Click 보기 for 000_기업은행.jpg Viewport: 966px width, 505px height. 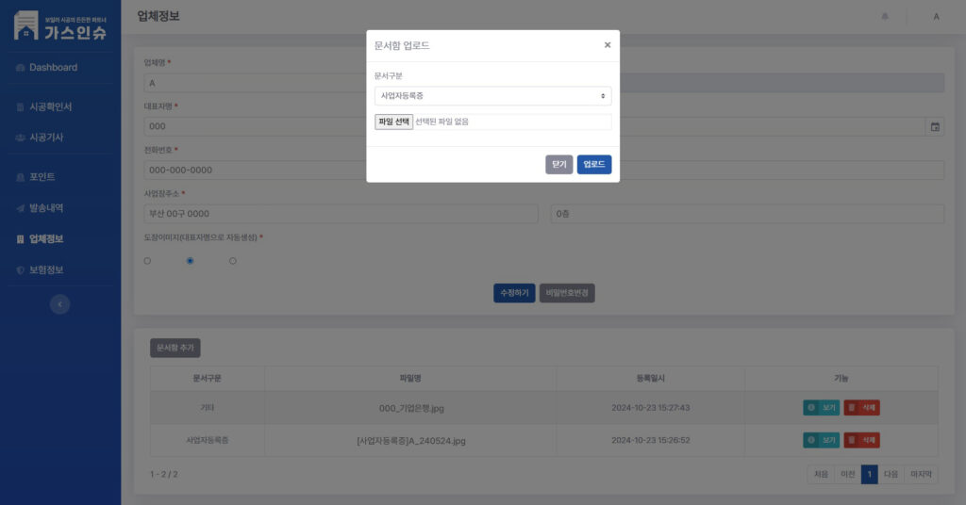pyautogui.click(x=821, y=408)
